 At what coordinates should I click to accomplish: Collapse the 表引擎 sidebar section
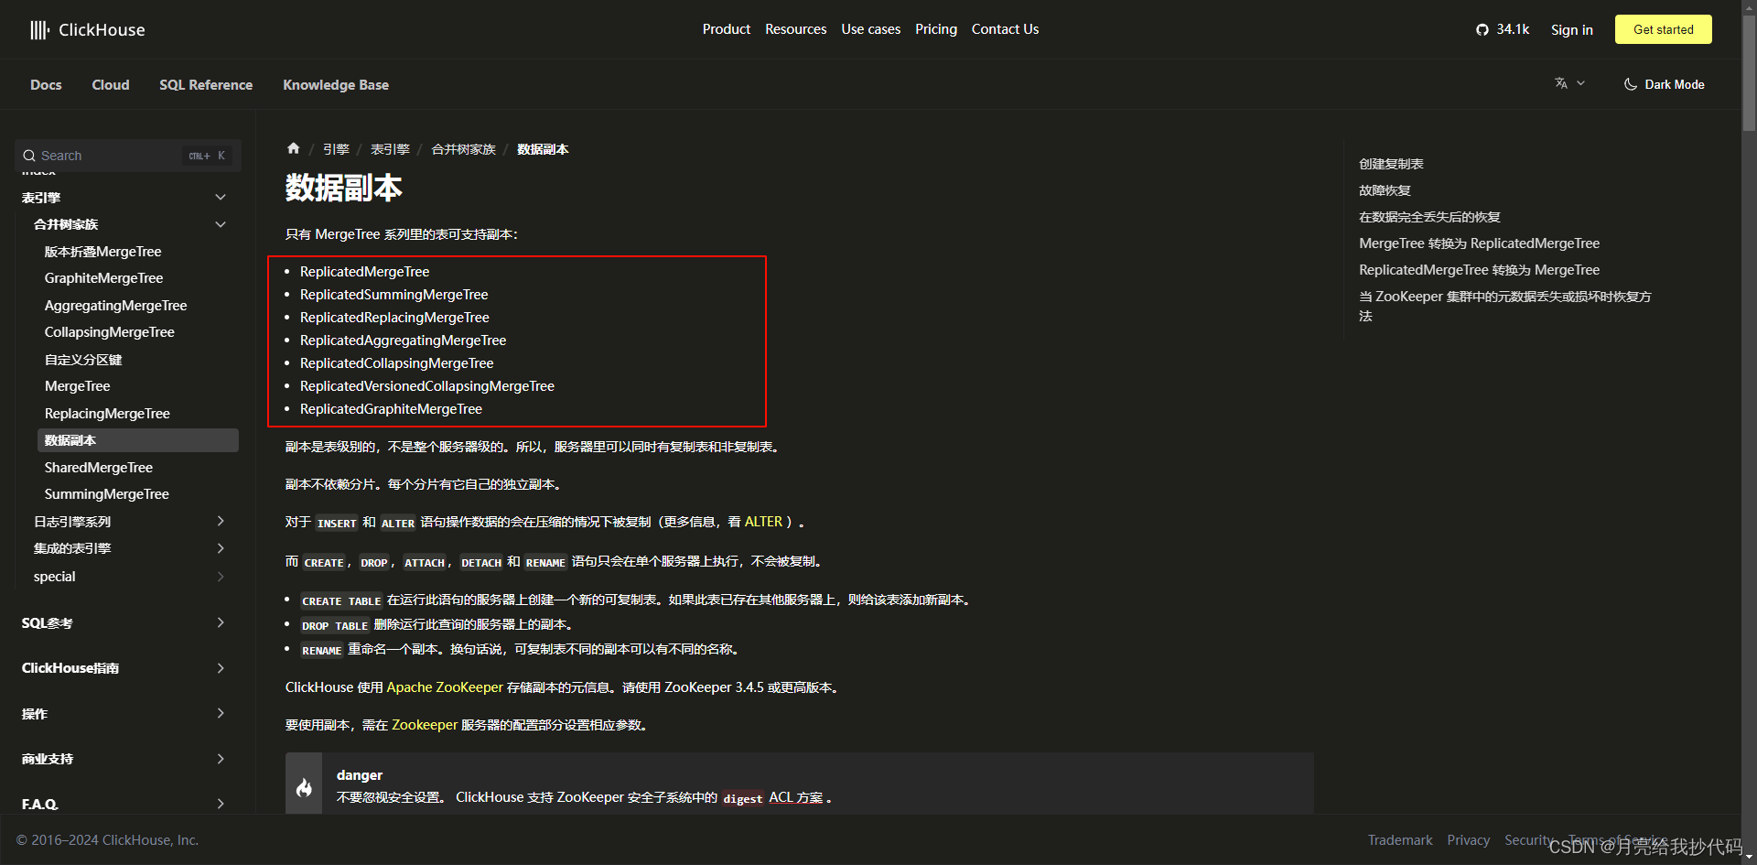(221, 197)
